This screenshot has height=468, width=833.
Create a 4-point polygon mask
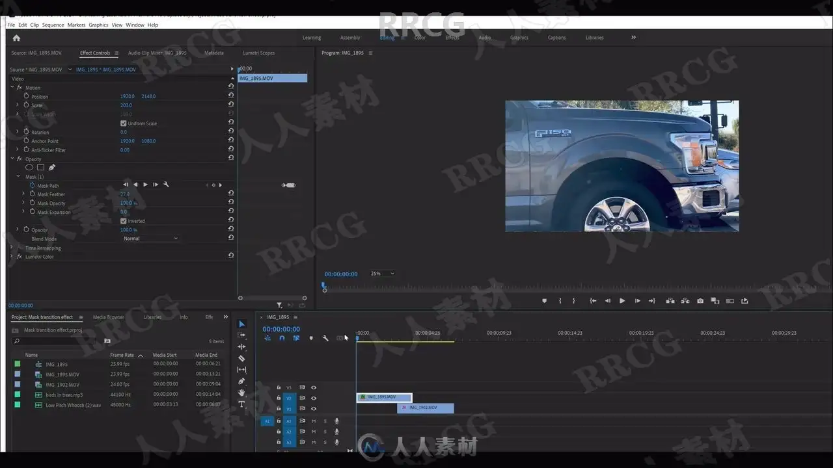tap(40, 168)
